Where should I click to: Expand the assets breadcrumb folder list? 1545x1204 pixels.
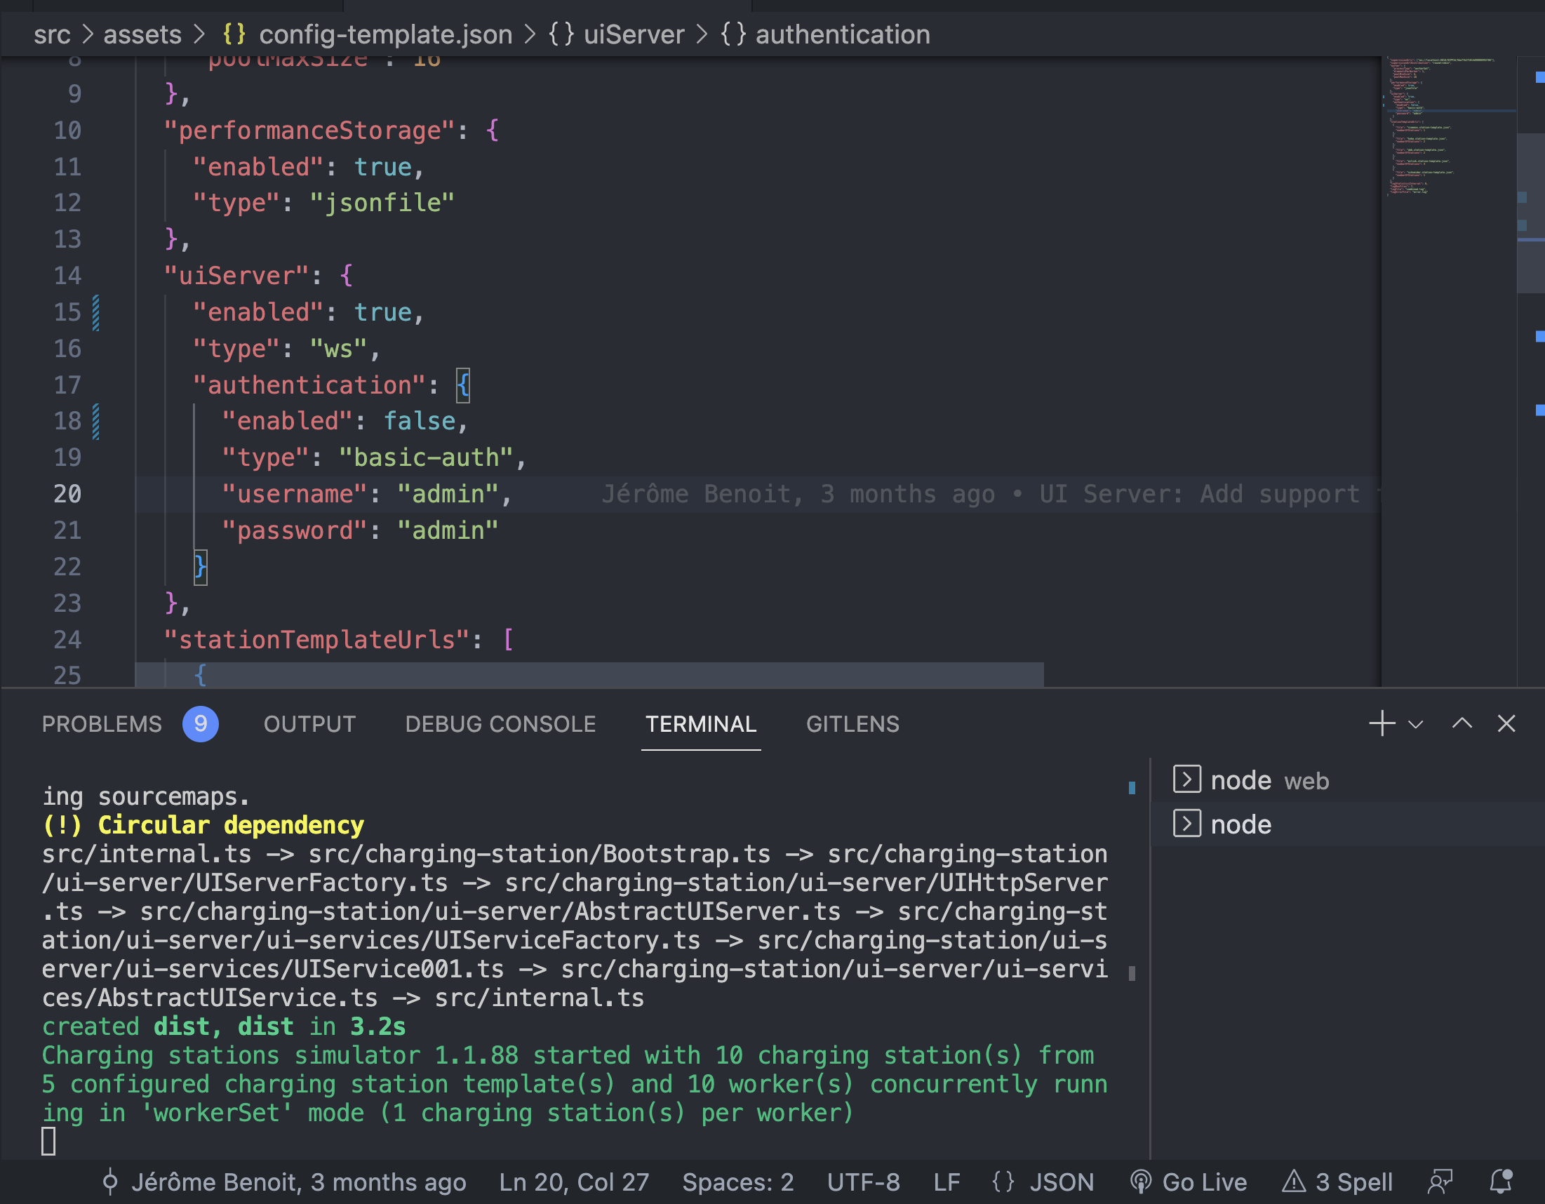pos(142,33)
